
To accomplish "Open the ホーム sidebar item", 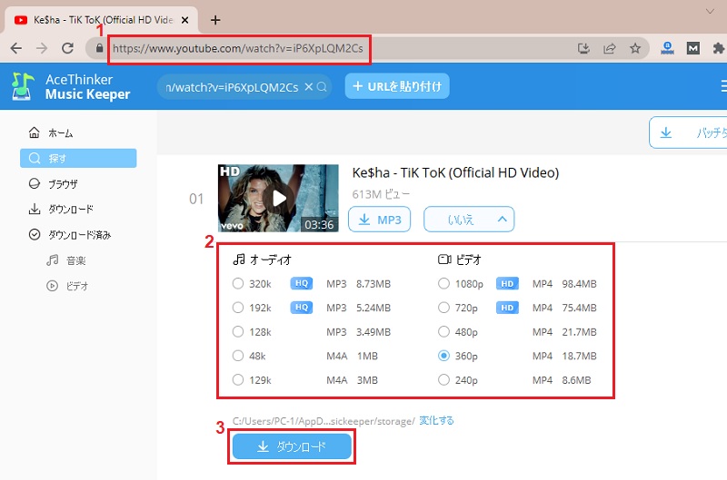I will coord(60,132).
